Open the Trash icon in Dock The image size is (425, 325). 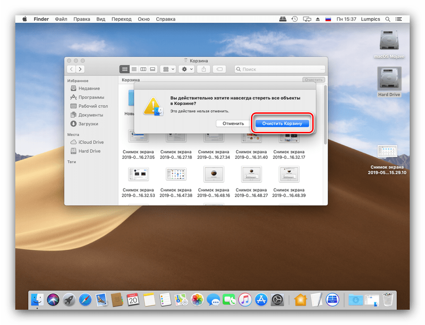pos(388,299)
